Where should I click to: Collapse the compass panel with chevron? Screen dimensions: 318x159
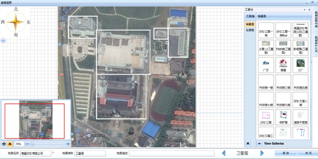(x=3, y=40)
